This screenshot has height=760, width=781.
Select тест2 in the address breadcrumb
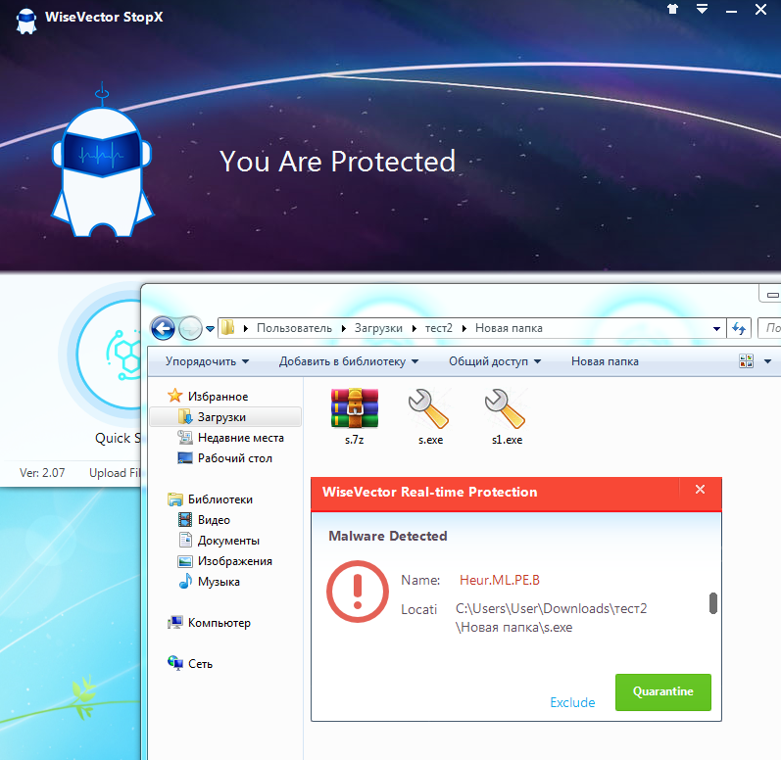click(438, 328)
